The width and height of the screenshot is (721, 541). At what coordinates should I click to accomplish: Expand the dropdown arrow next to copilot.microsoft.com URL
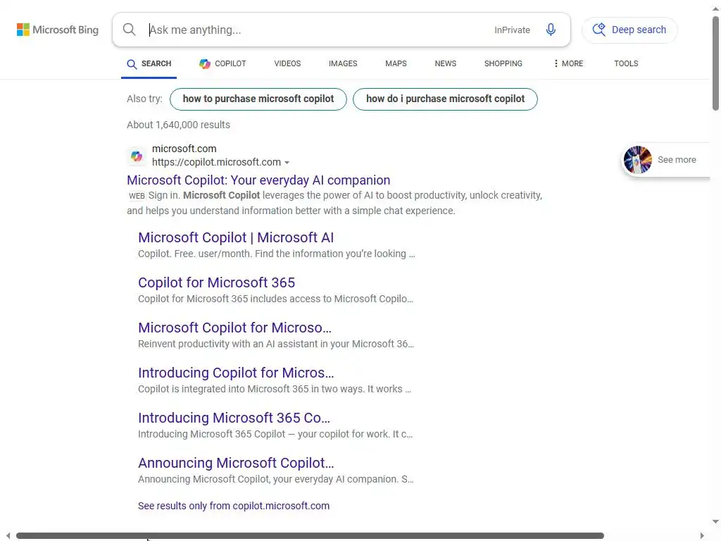pos(287,163)
